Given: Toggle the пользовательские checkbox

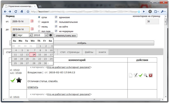Looking at the screenshot, I should [x=56, y=22].
